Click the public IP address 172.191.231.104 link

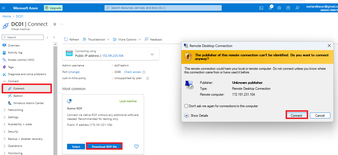(113, 56)
